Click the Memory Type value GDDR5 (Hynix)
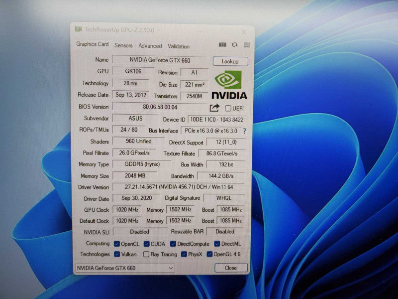The width and height of the screenshot is (398, 299). [142, 164]
